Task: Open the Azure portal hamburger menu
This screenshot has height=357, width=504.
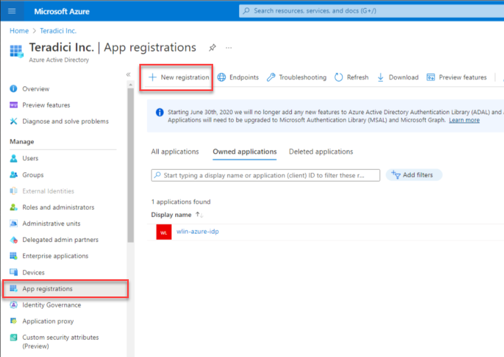Action: 12,11
